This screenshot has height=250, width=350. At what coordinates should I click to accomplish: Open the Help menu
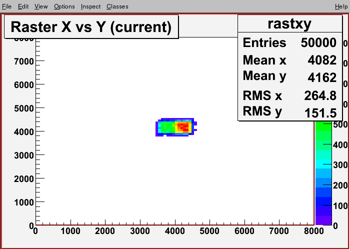click(341, 6)
